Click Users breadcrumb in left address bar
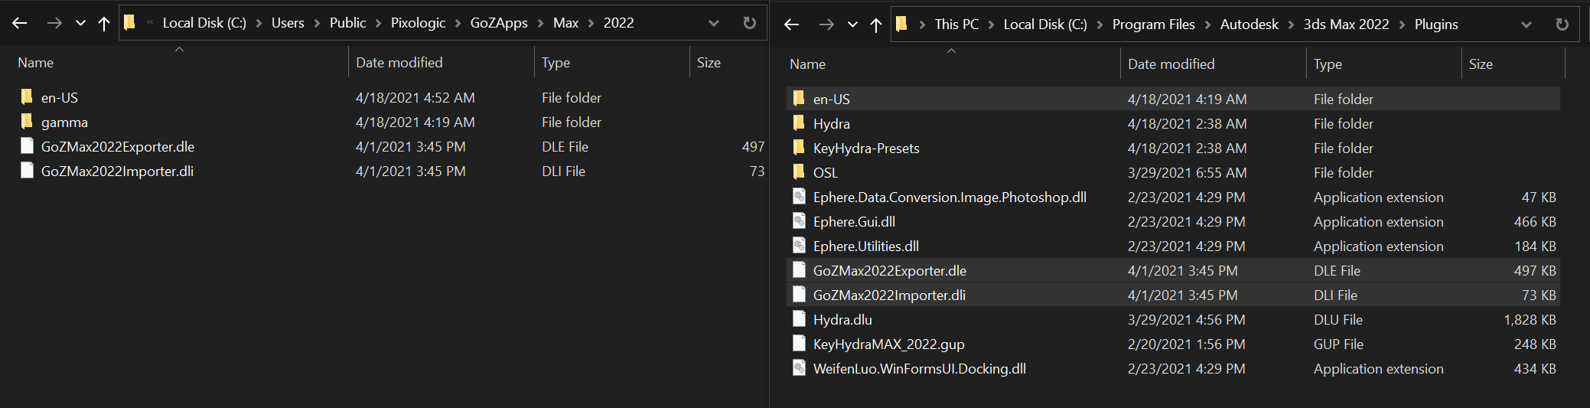The width and height of the screenshot is (1590, 408). (x=288, y=23)
